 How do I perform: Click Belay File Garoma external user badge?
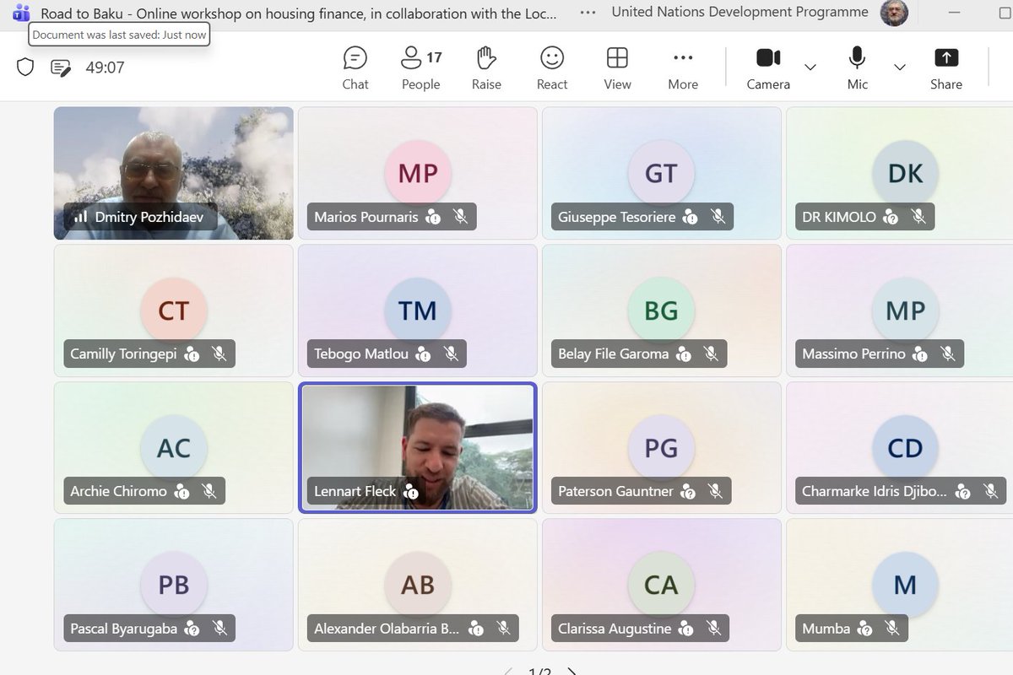click(x=683, y=354)
